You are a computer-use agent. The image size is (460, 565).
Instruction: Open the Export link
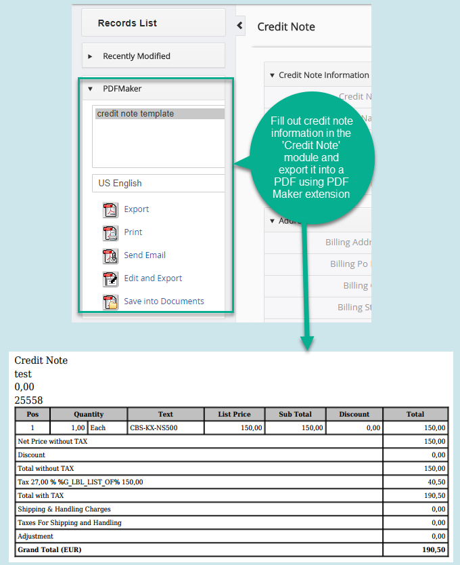click(136, 209)
